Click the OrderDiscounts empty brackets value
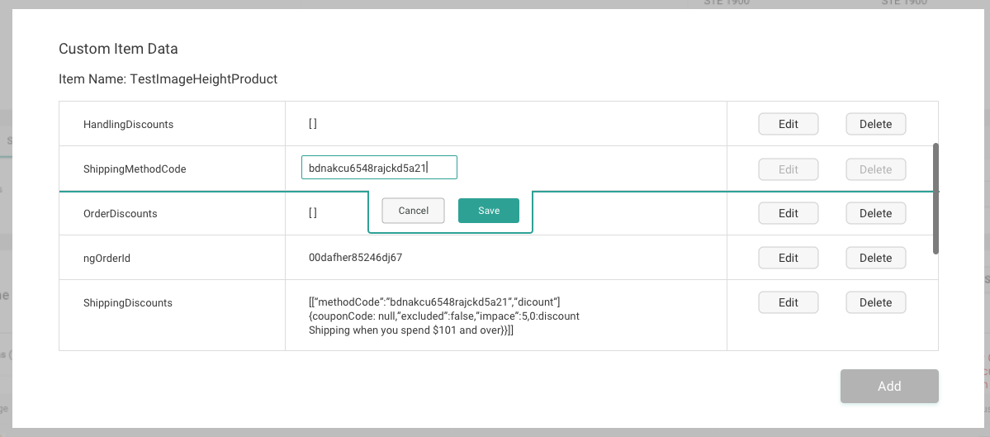This screenshot has height=437, width=990. (313, 213)
